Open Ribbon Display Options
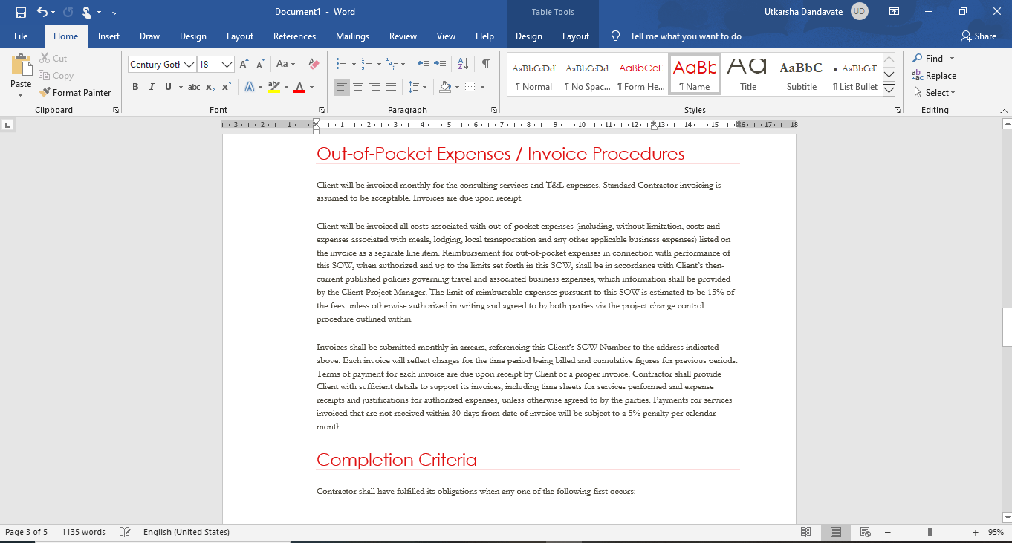The image size is (1012, 543). click(x=895, y=12)
